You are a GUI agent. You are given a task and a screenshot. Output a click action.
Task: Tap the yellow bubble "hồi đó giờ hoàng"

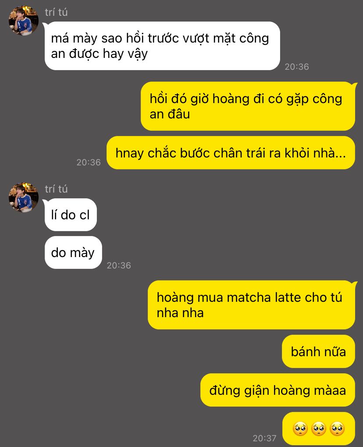(248, 106)
